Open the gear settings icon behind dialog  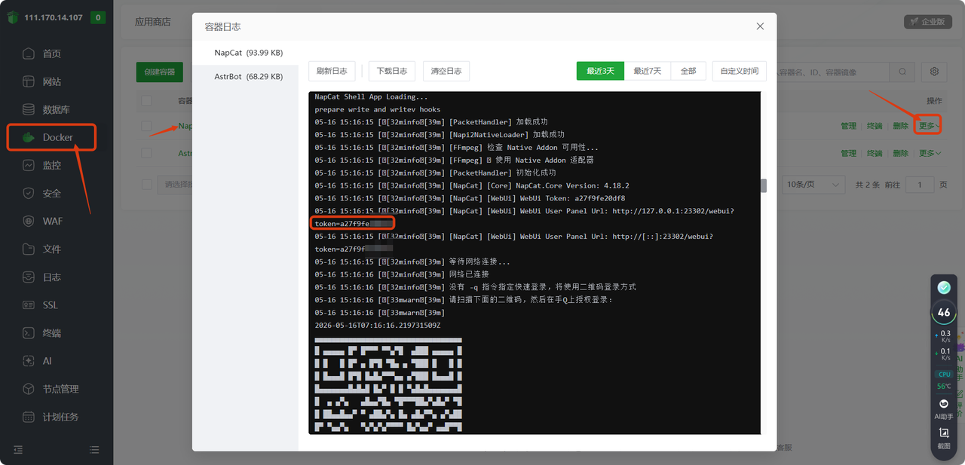tap(934, 72)
